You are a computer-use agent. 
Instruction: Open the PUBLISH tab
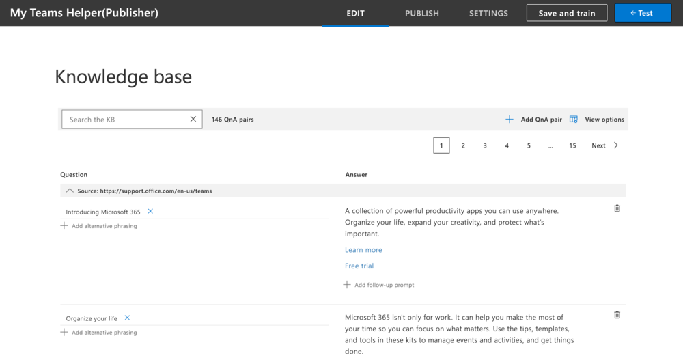(x=421, y=14)
